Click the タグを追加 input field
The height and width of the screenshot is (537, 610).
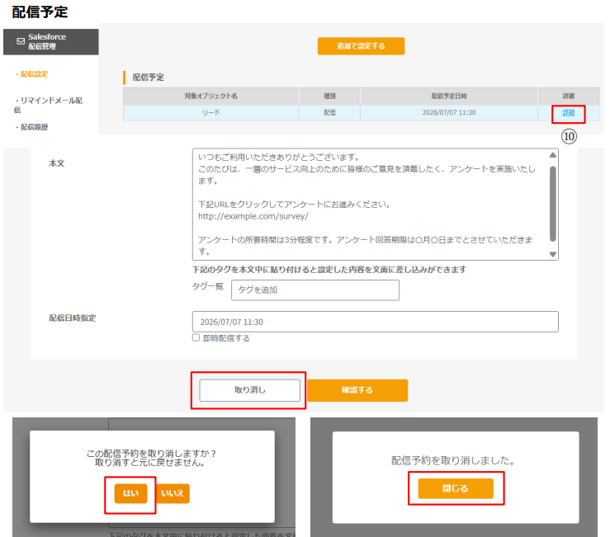(x=315, y=290)
